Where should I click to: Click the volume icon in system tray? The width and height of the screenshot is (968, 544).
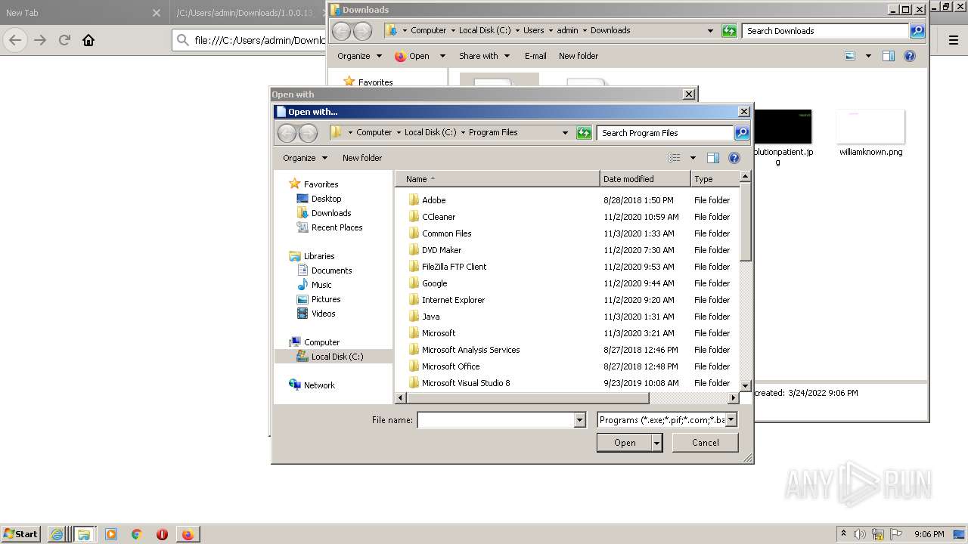(860, 534)
